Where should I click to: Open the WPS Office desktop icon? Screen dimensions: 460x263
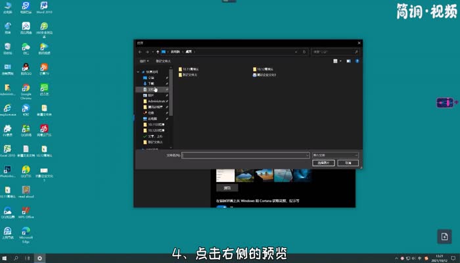point(26,211)
